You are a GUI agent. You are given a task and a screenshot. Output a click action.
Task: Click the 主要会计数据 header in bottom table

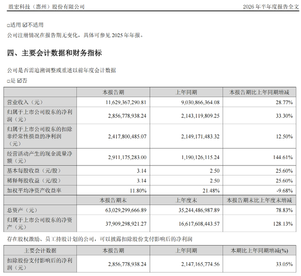click(x=40, y=251)
